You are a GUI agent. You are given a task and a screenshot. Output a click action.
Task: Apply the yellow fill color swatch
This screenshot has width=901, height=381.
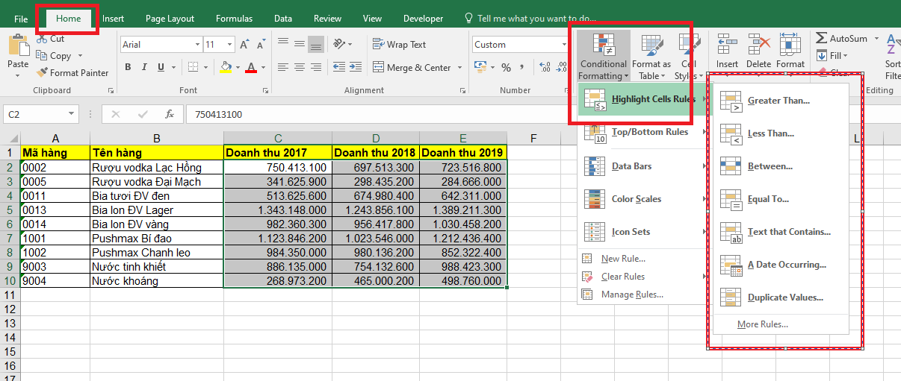click(x=226, y=68)
